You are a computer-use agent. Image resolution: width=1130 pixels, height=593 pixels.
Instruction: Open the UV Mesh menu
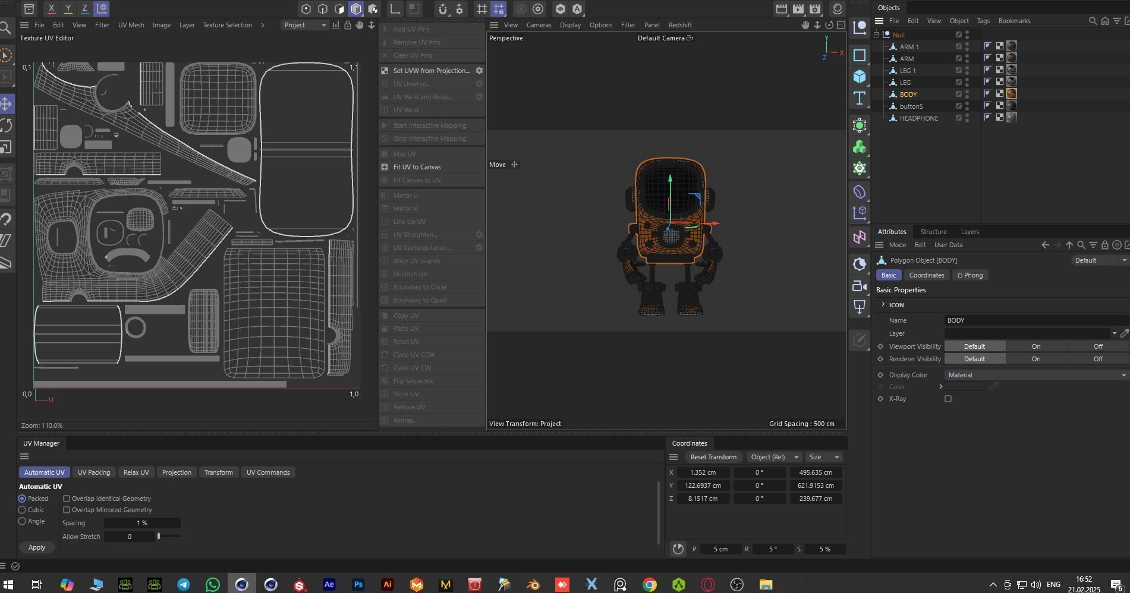131,25
